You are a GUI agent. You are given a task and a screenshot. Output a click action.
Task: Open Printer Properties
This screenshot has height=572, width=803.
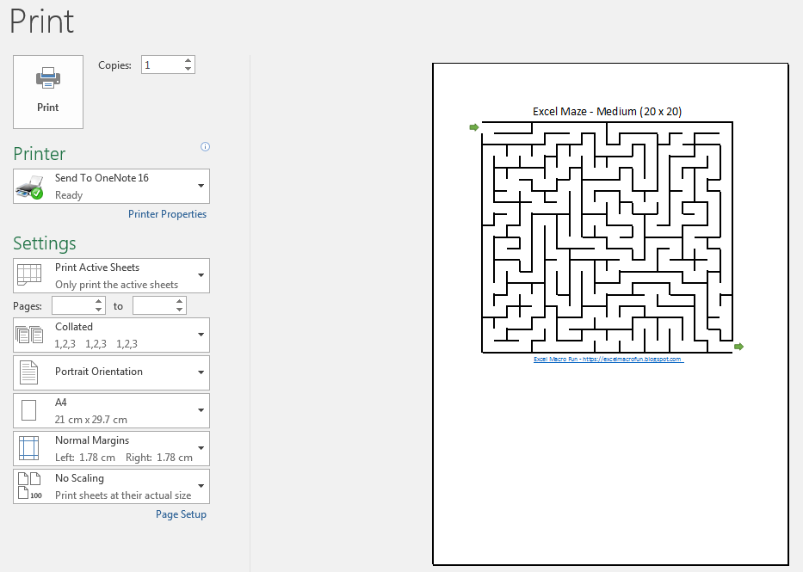coord(167,213)
